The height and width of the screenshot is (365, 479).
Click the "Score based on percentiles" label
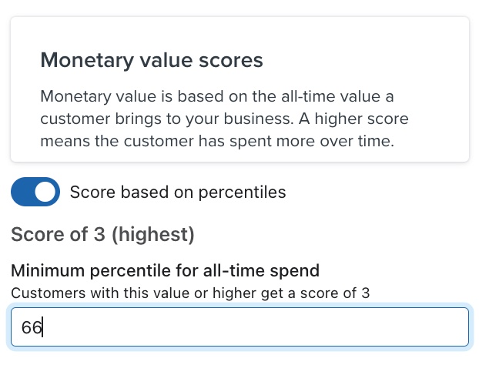pos(178,193)
